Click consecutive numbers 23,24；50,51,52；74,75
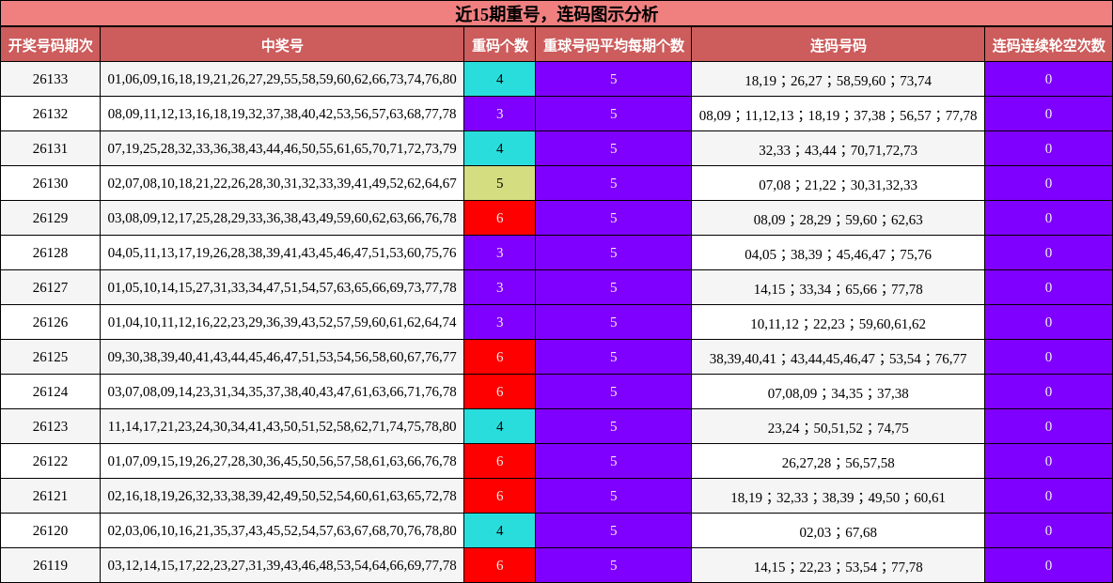 tap(838, 428)
